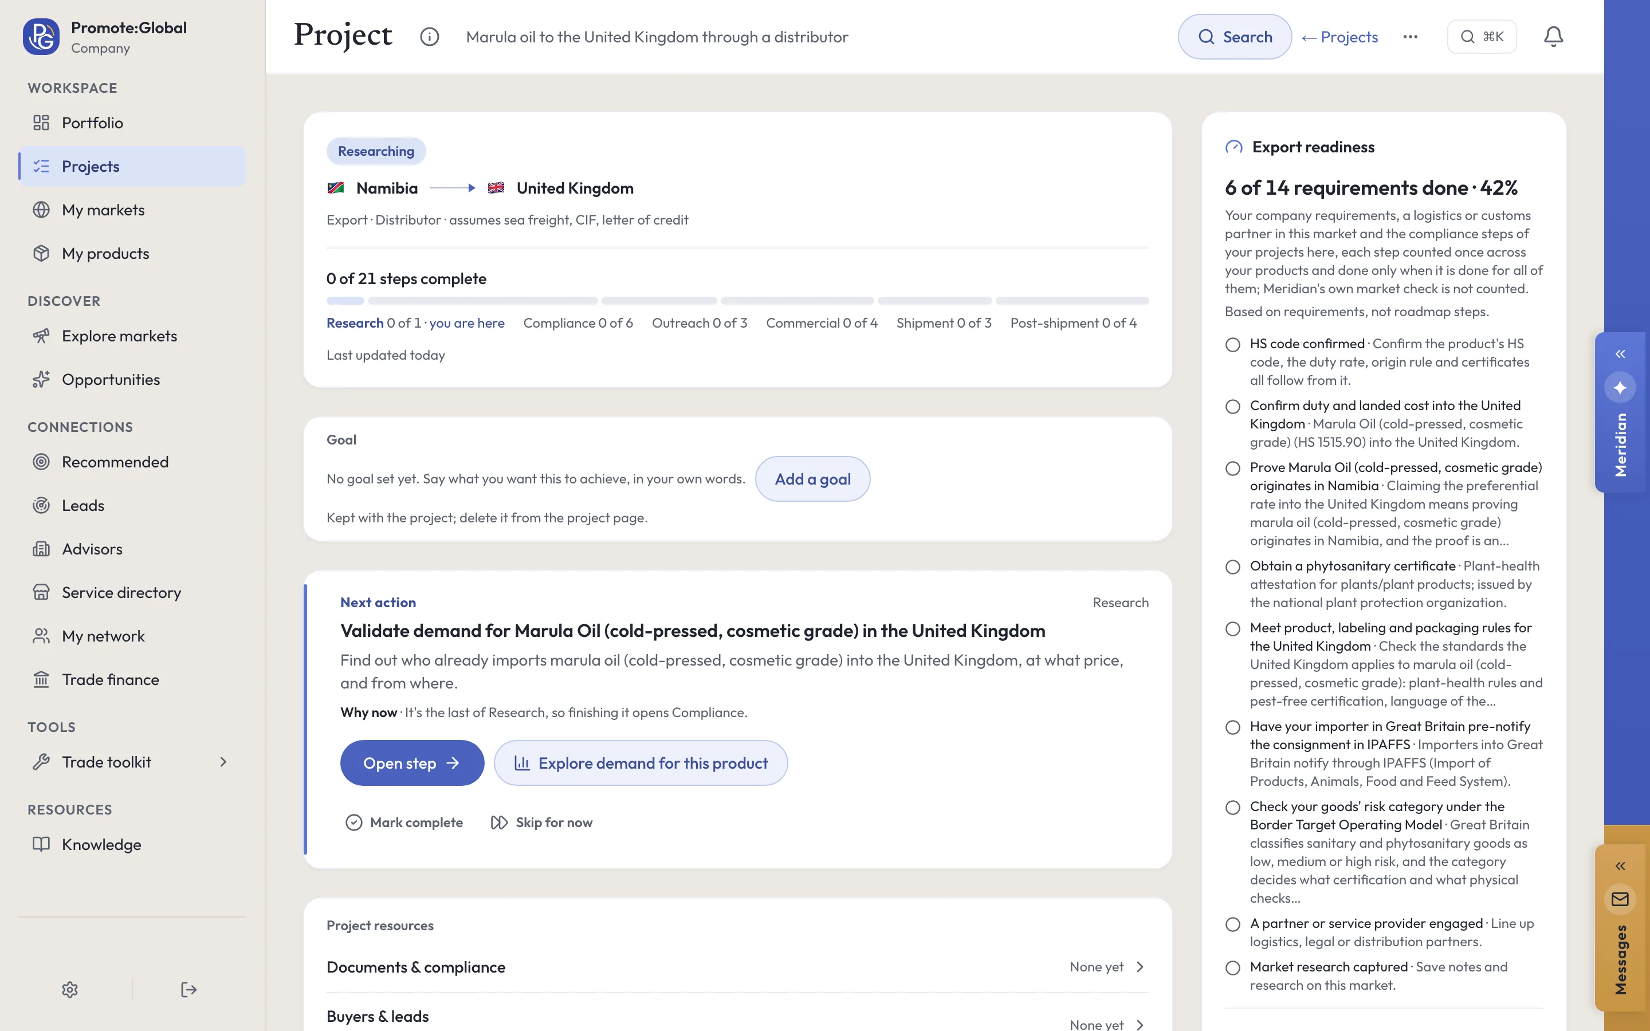Click the Research progress bar segment
Viewport: 1650px width, 1031px height.
click(345, 301)
